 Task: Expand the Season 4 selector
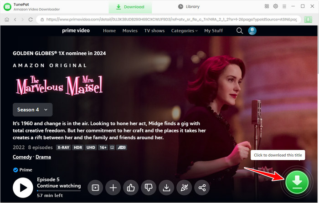click(x=32, y=110)
